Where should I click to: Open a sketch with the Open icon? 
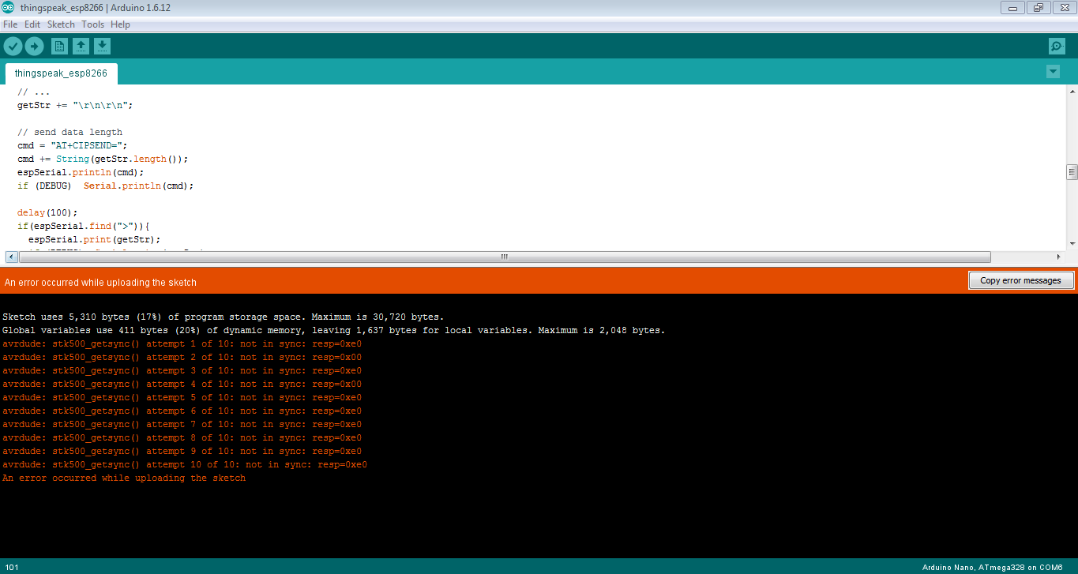point(81,47)
